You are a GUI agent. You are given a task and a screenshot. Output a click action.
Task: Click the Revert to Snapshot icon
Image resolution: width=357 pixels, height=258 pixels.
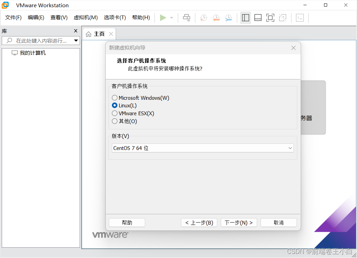(x=216, y=18)
